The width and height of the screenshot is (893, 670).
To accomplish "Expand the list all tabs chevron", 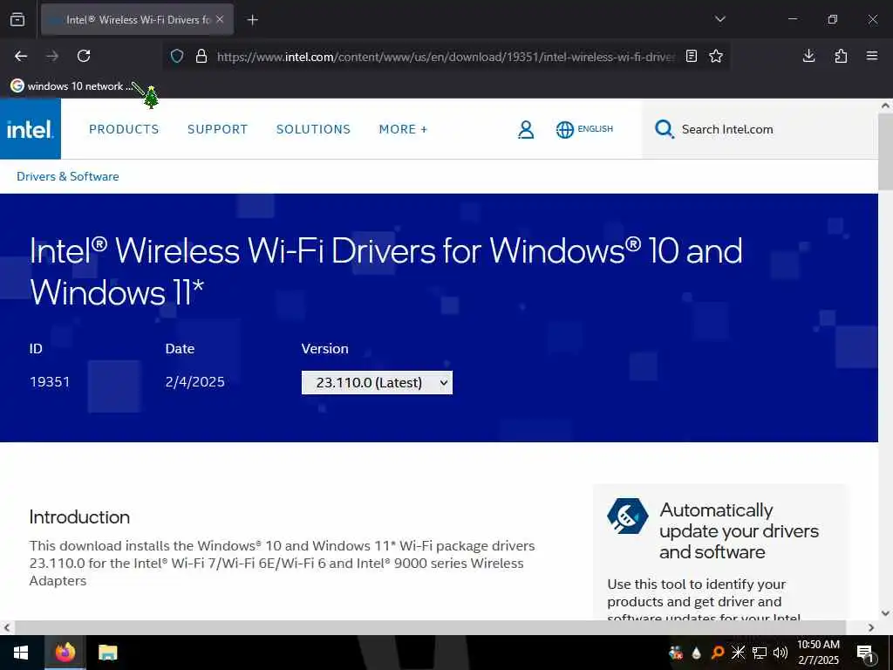I will (719, 19).
